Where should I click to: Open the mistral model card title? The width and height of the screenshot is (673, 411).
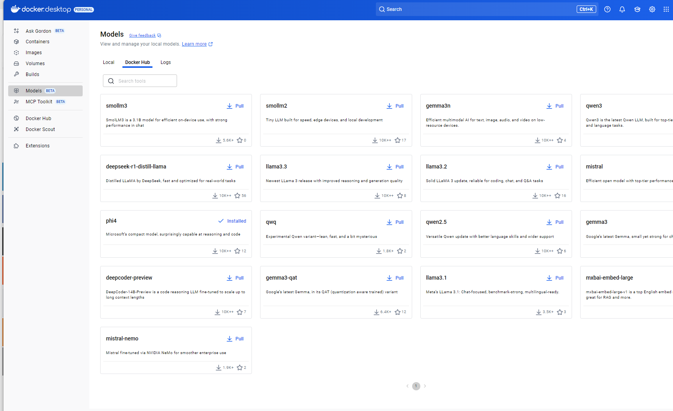[x=594, y=167]
